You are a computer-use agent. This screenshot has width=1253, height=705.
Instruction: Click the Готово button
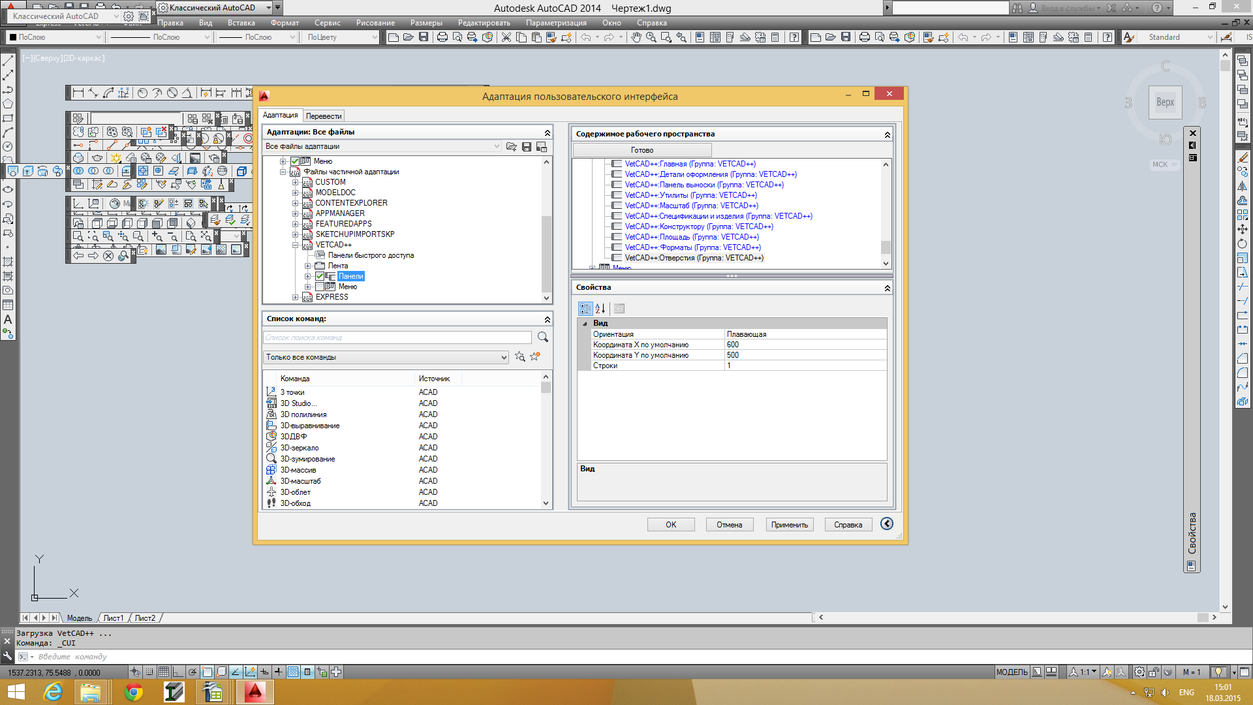click(642, 150)
